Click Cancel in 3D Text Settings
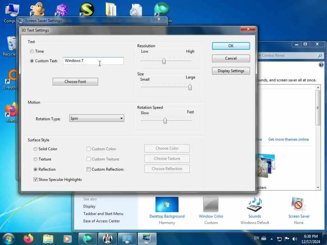327x245 pixels. 231,58
